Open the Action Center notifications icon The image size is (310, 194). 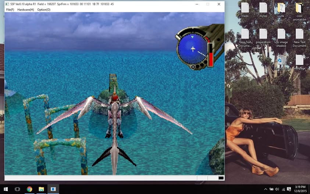tap(289, 189)
